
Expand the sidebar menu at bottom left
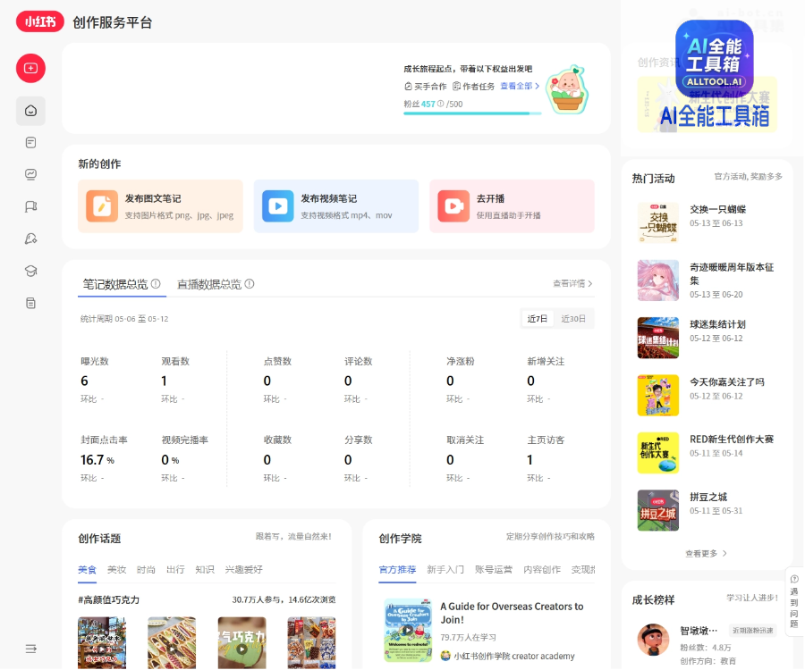(30, 649)
